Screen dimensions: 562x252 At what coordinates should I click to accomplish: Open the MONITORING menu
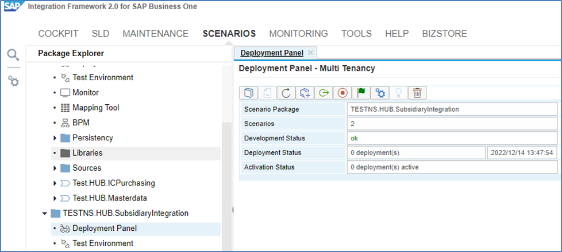298,34
